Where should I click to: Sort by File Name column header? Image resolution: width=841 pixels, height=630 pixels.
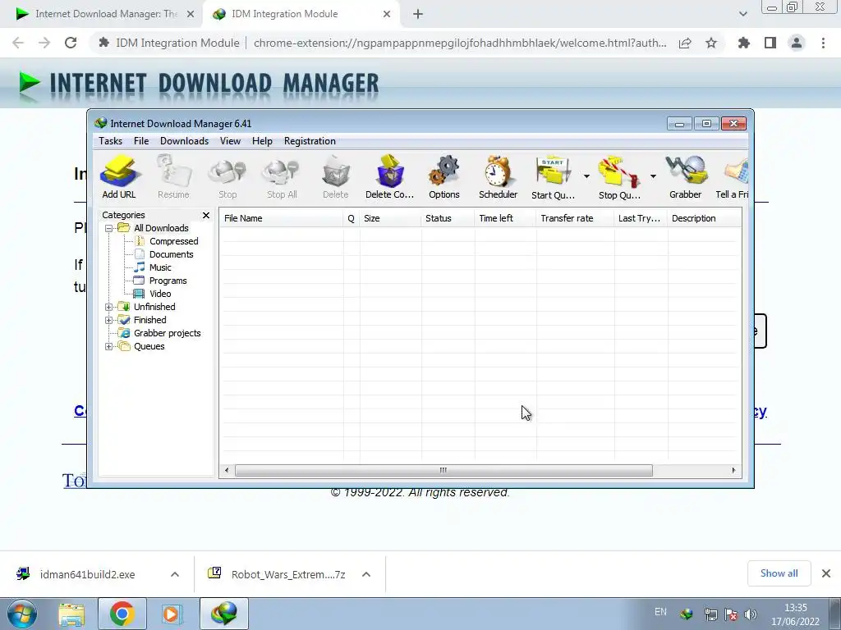pos(281,218)
